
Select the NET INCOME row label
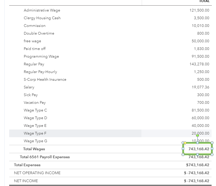[26, 181]
